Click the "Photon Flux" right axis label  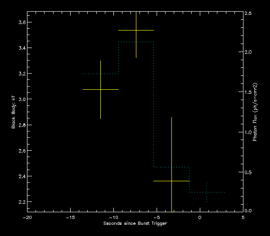coord(255,112)
